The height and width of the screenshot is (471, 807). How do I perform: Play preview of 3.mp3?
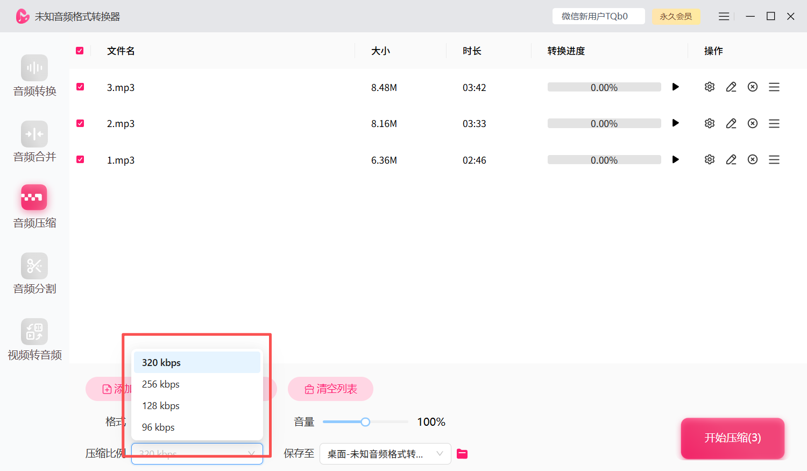(x=676, y=87)
